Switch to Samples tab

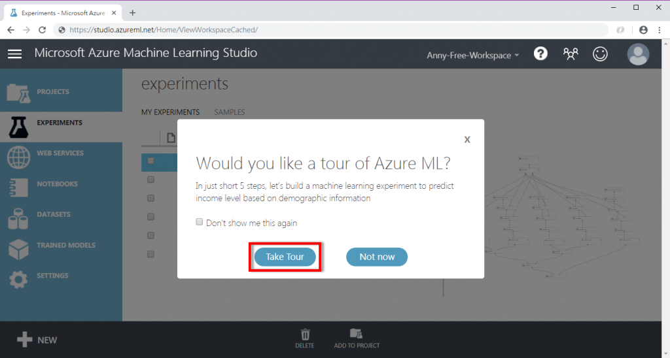(x=230, y=112)
